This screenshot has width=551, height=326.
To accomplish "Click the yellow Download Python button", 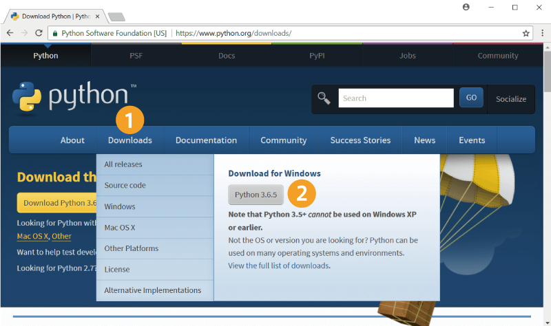I will (x=56, y=203).
